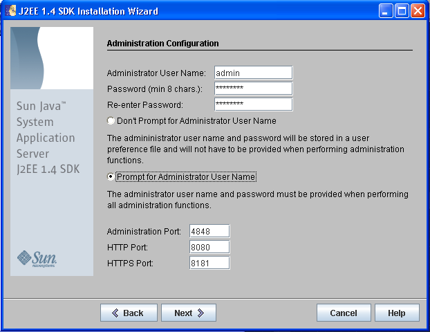Image resolution: width=430 pixels, height=332 pixels.
Task: Click the HTTPS Port label
Action: coord(130,263)
